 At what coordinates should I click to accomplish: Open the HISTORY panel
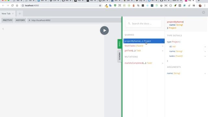click(20, 20)
